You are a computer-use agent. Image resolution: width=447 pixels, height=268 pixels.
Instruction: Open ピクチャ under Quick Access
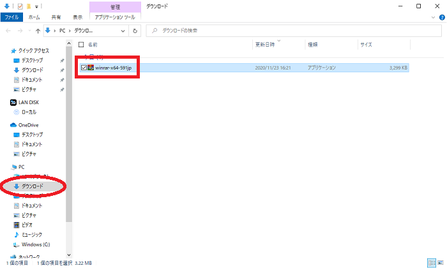(x=29, y=89)
